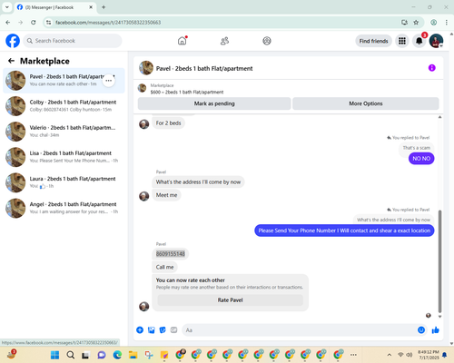Open Microsoft Edge from the taskbar
The width and height of the screenshot is (454, 363).
click(117, 355)
